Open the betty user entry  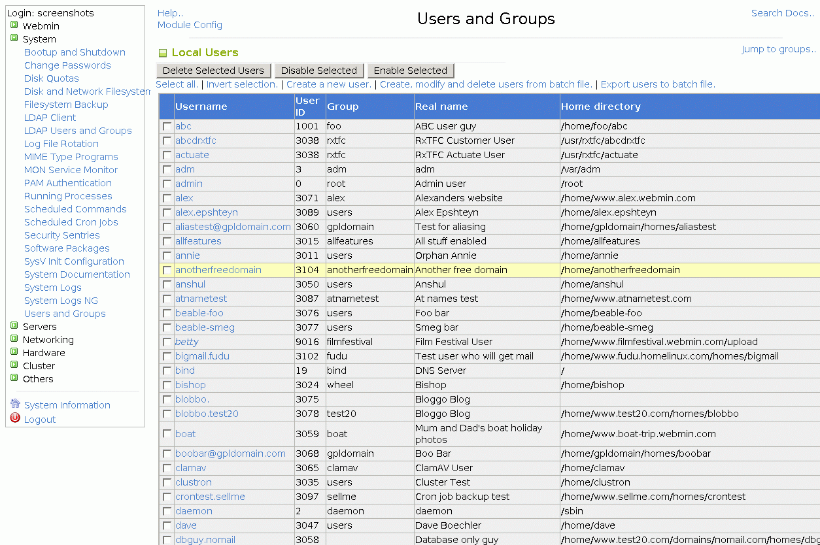point(186,342)
